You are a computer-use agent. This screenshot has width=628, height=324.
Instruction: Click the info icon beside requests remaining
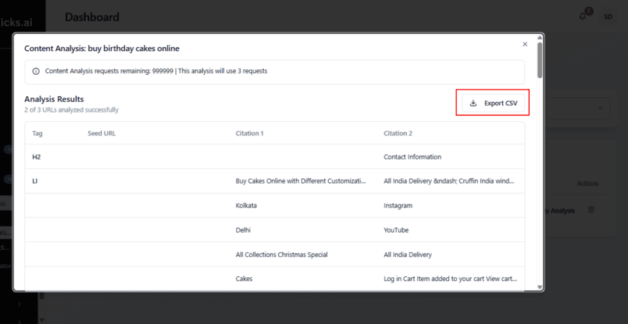click(x=36, y=71)
